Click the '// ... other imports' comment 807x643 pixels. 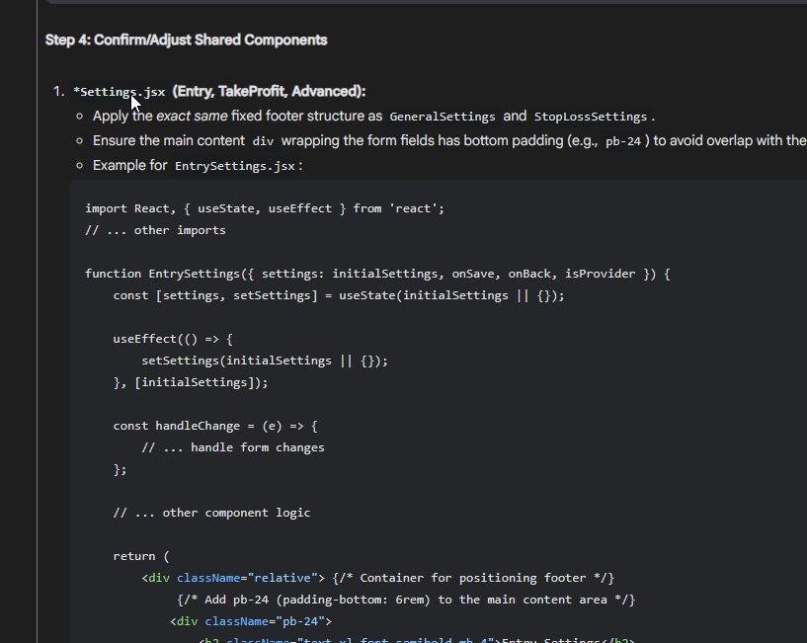coord(155,230)
